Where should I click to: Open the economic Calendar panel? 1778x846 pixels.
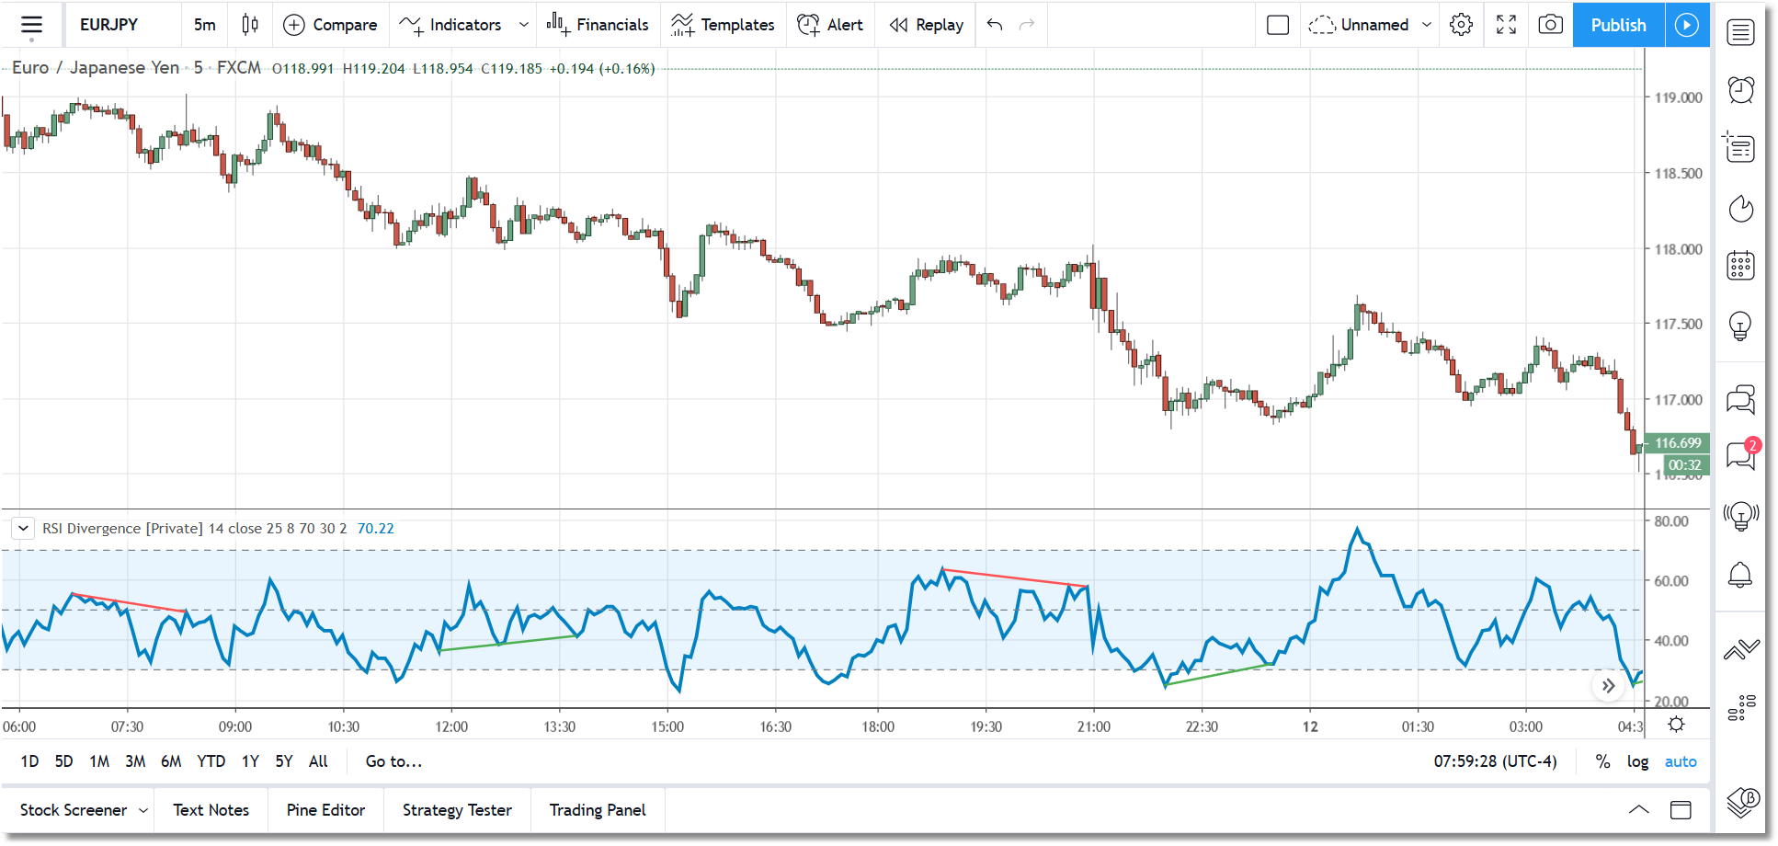pos(1740,266)
